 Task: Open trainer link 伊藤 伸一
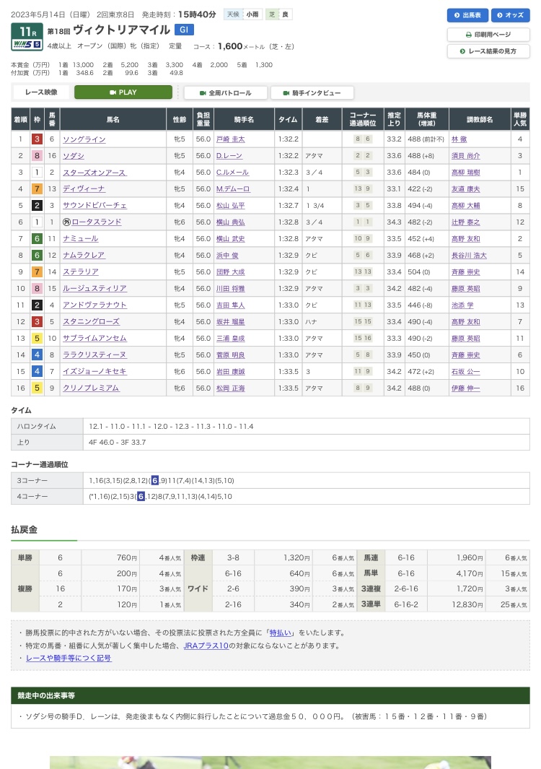click(x=465, y=388)
